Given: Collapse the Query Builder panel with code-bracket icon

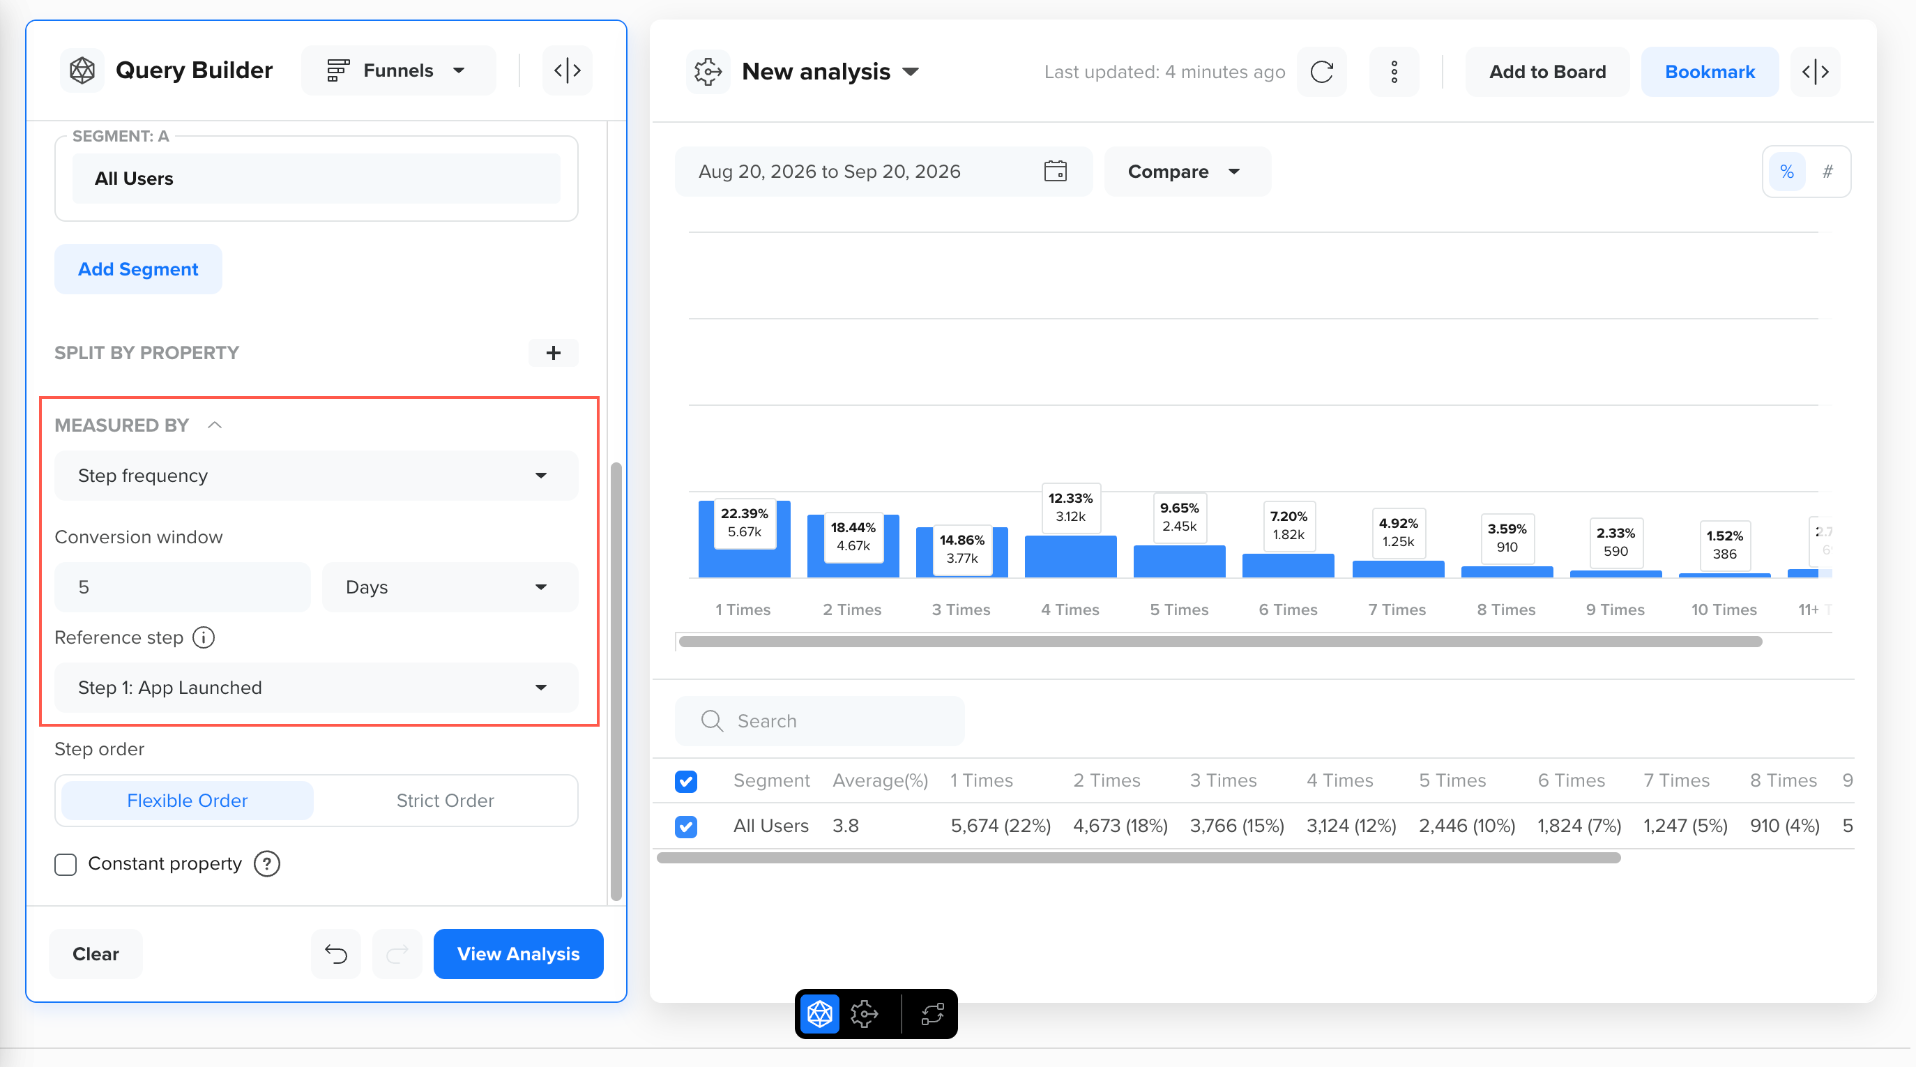Looking at the screenshot, I should pyautogui.click(x=568, y=70).
